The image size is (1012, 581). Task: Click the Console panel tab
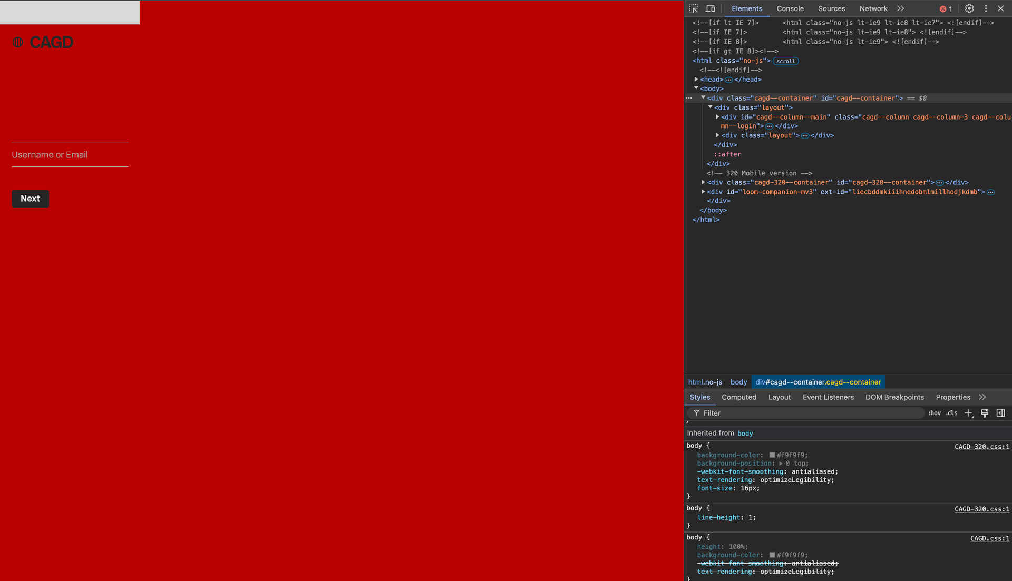pyautogui.click(x=790, y=8)
